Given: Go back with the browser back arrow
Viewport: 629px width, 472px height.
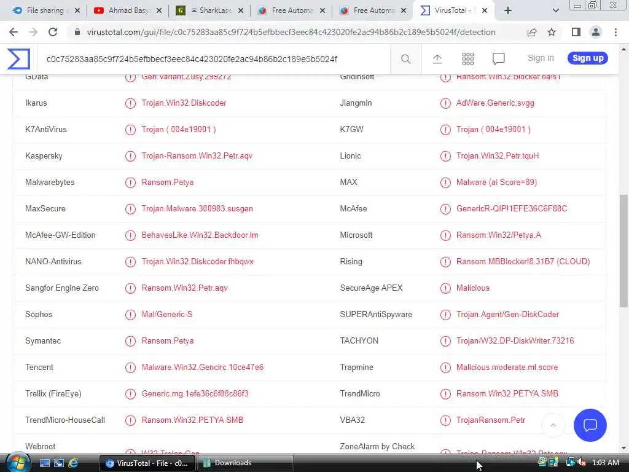Looking at the screenshot, I should pos(14,32).
